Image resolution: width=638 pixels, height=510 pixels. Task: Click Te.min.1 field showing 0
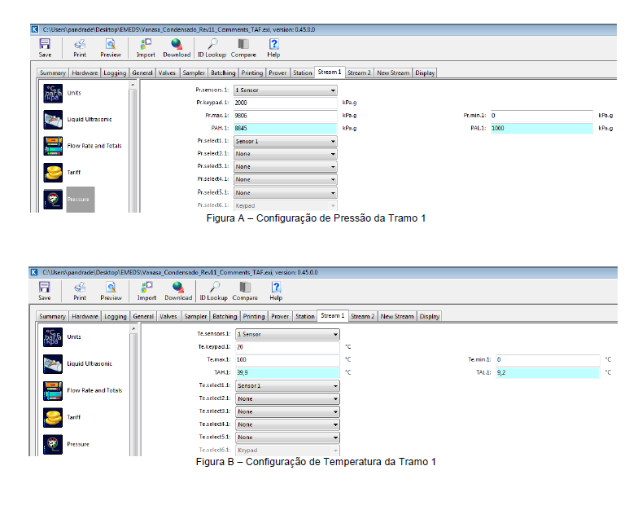[548, 360]
